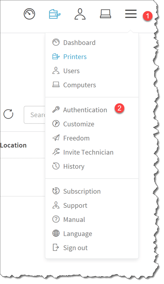Open the Computers menu entry
Screen dimensions: 164x284
tap(79, 85)
